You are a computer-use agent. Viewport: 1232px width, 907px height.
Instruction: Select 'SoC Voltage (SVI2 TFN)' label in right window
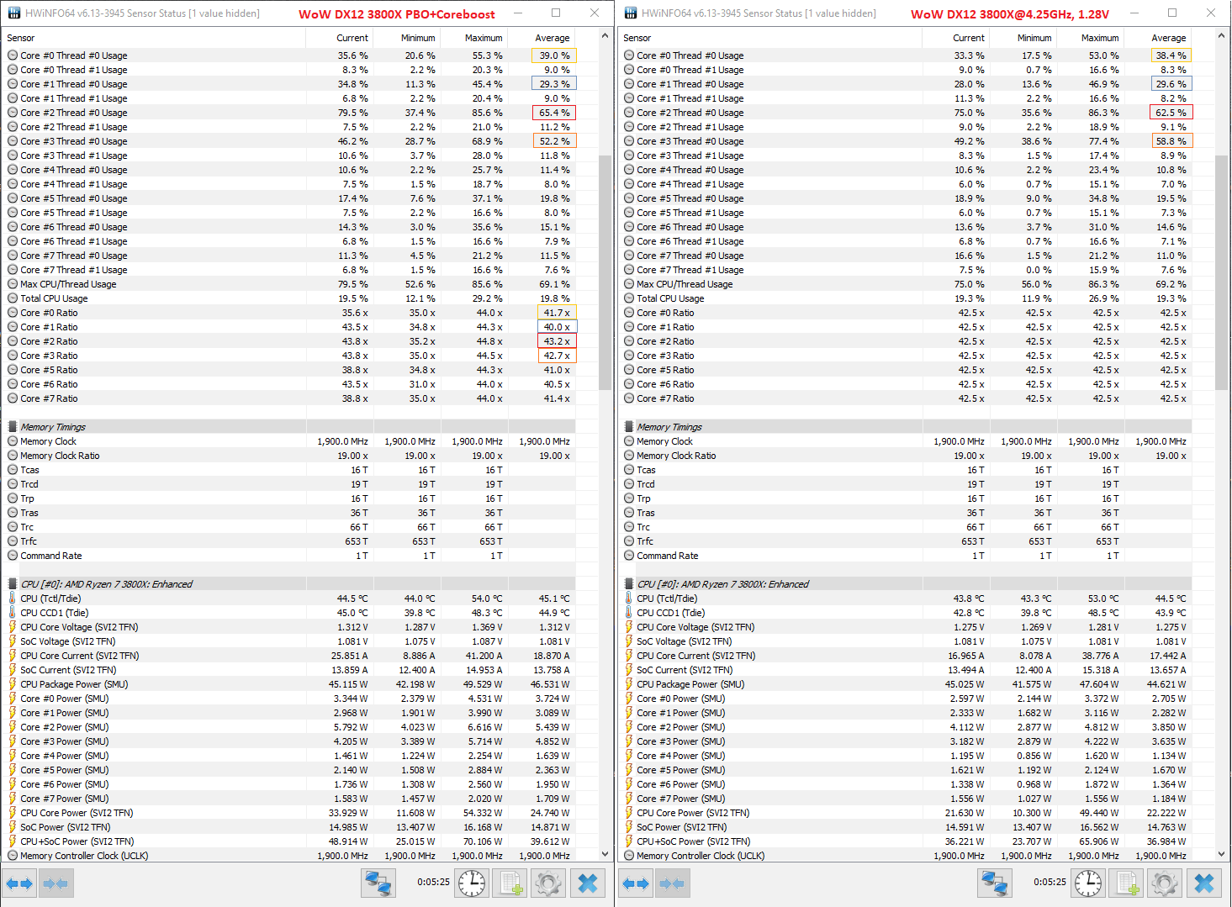685,641
